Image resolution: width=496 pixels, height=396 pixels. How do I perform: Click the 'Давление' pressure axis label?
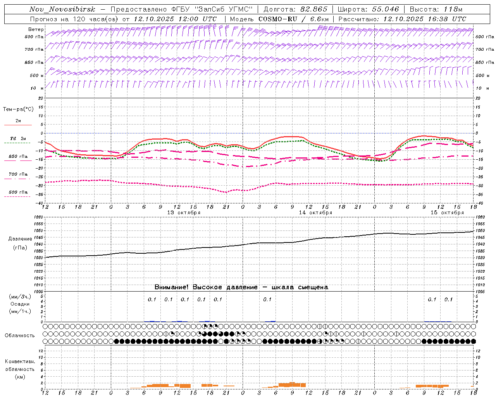pos(20,239)
